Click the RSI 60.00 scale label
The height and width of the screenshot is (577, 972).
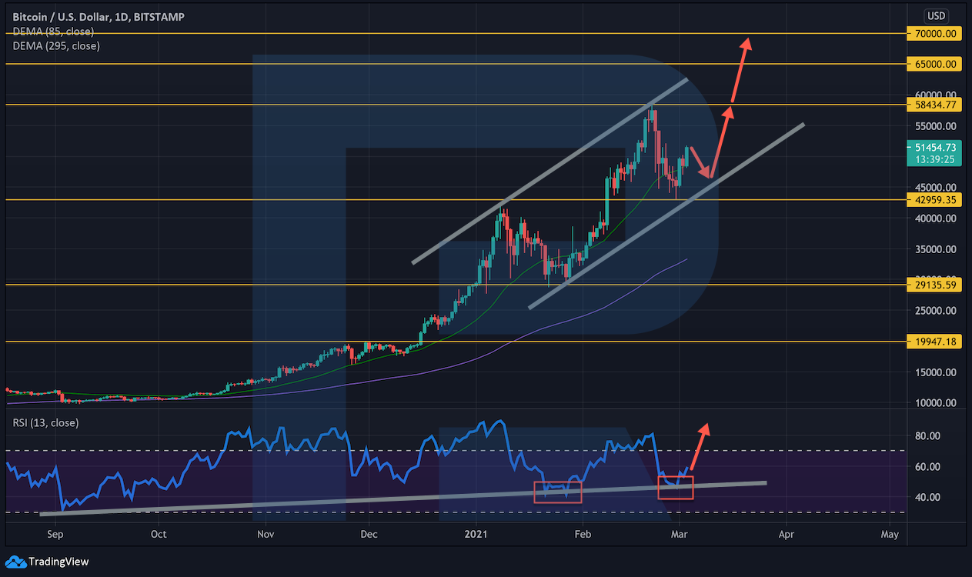926,467
